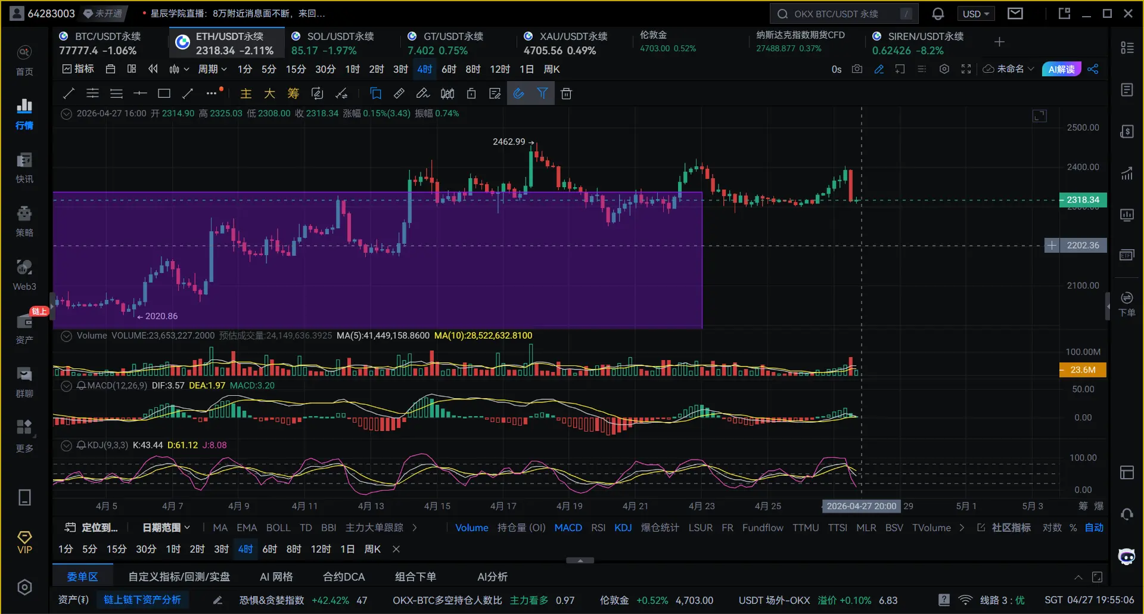1144x614 pixels.
Task: Select the rectangle drawing tool
Action: [164, 94]
